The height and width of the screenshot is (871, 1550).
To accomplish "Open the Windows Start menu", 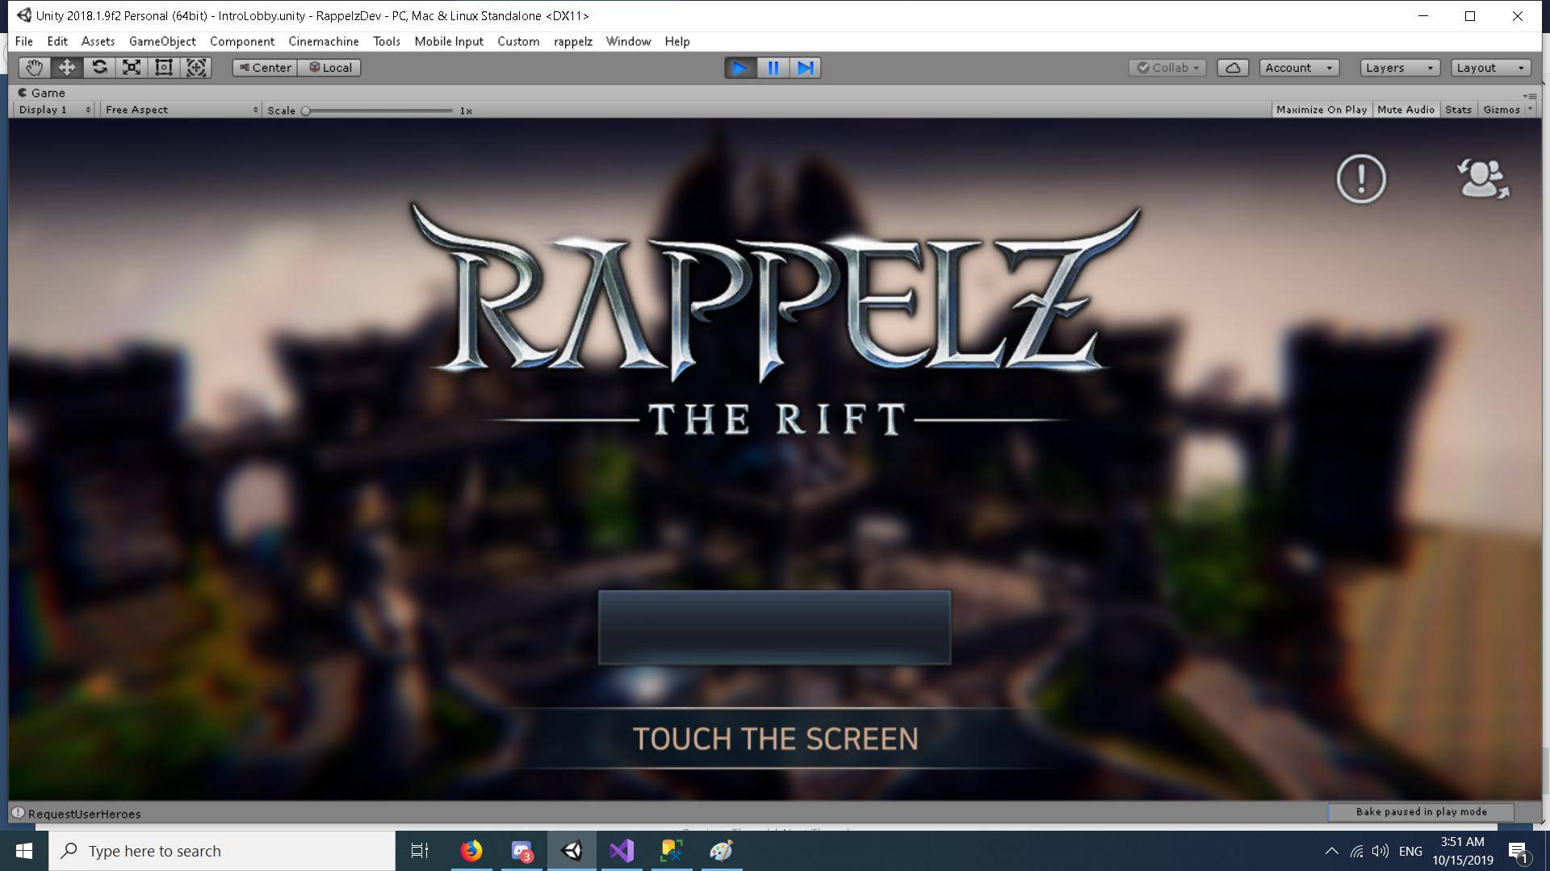I will coord(24,851).
